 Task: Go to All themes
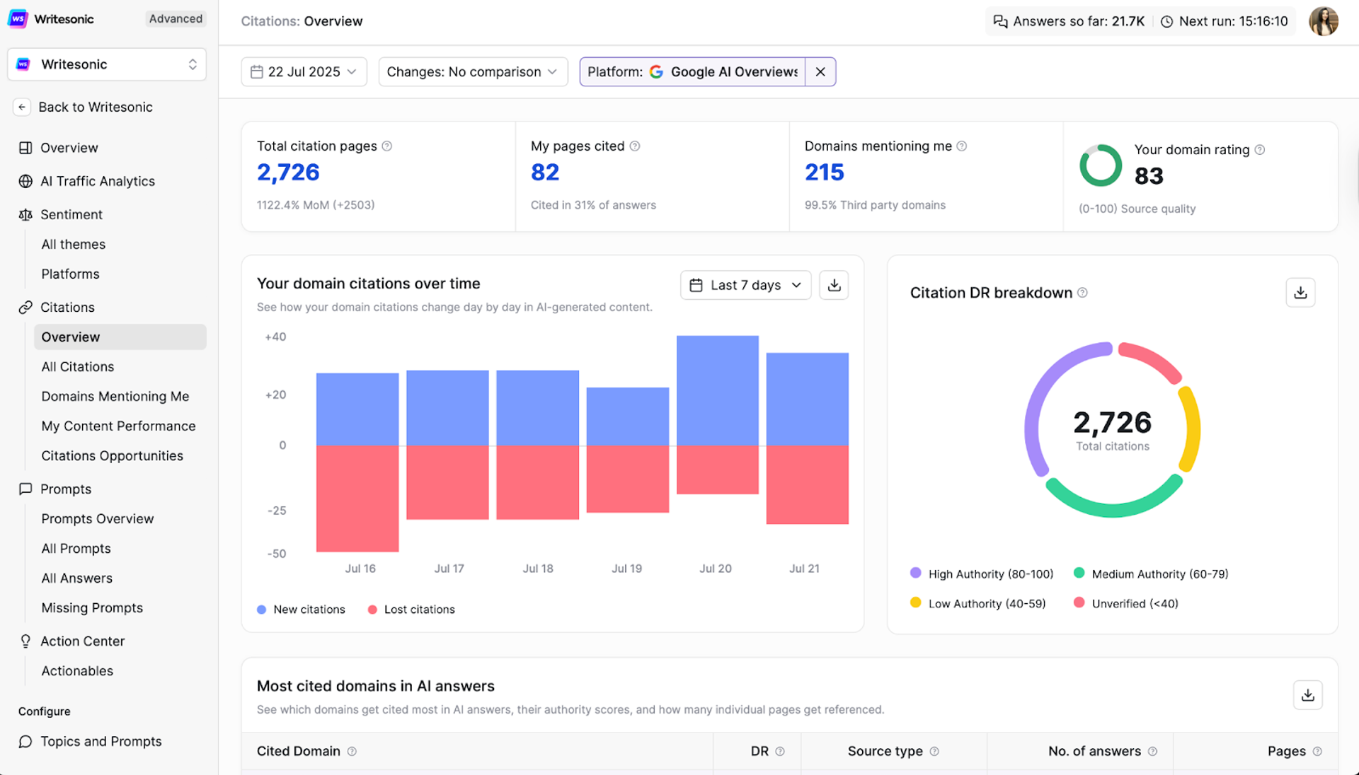point(73,244)
